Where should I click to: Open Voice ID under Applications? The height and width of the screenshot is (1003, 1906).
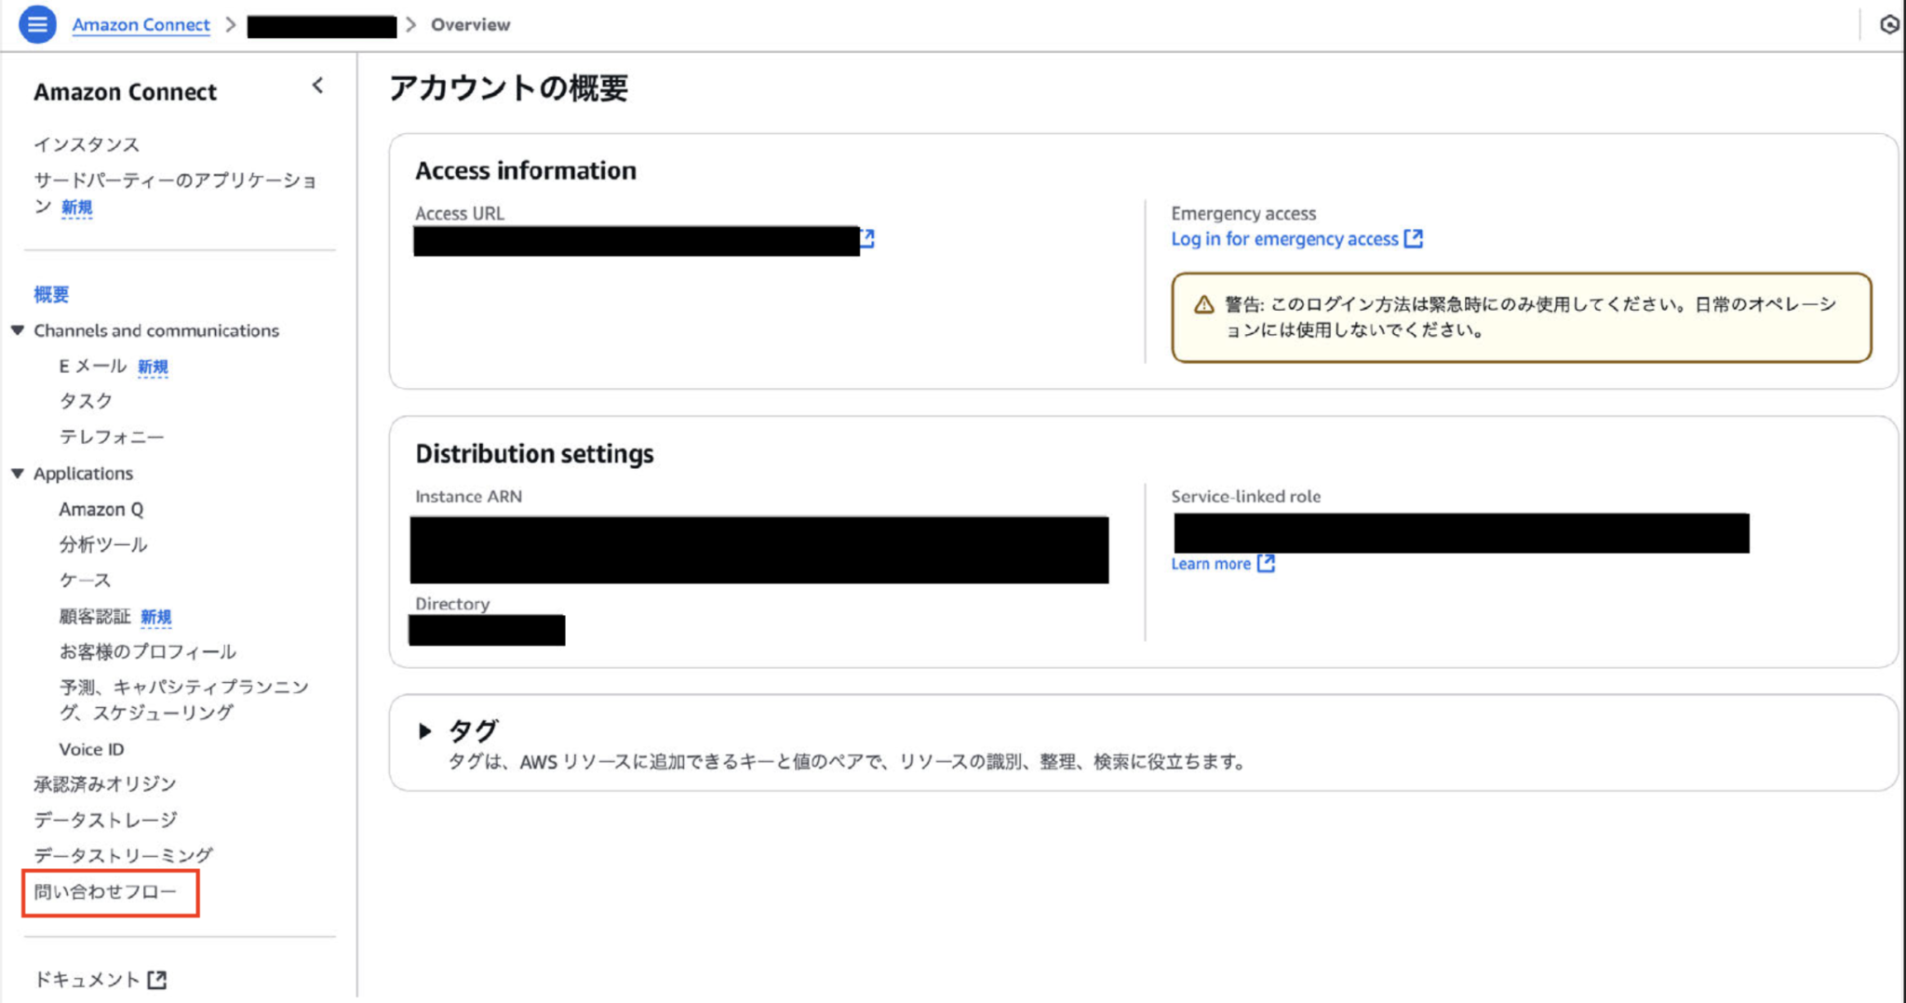click(90, 748)
